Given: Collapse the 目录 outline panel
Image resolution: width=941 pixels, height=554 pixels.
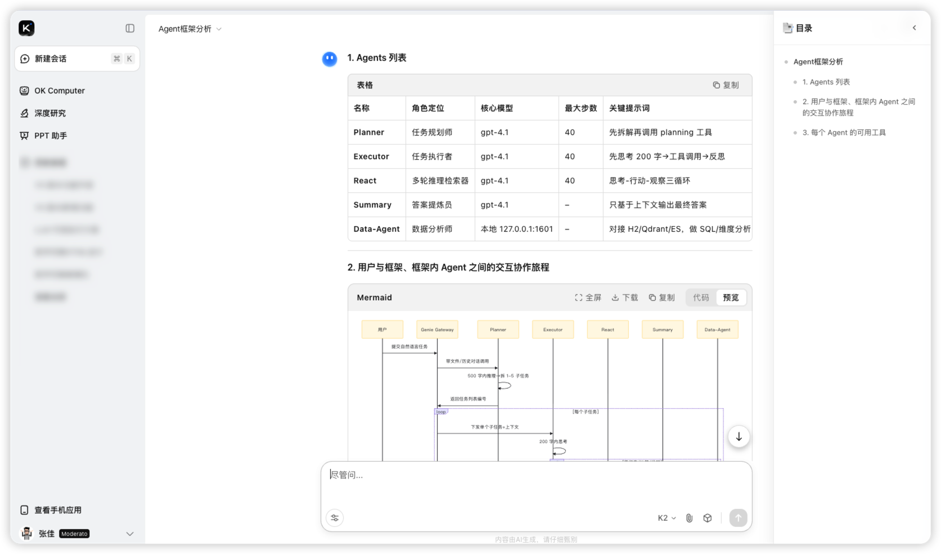Looking at the screenshot, I should [914, 28].
